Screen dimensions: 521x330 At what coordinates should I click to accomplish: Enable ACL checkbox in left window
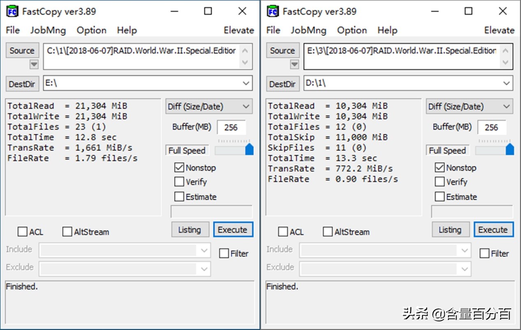coord(22,232)
